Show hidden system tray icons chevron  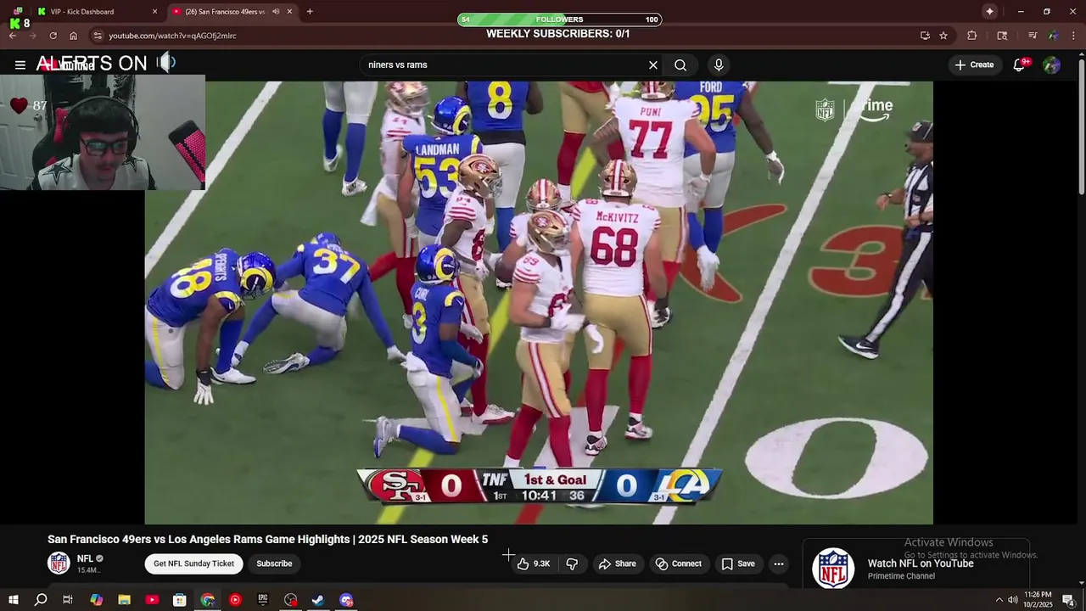click(x=999, y=600)
